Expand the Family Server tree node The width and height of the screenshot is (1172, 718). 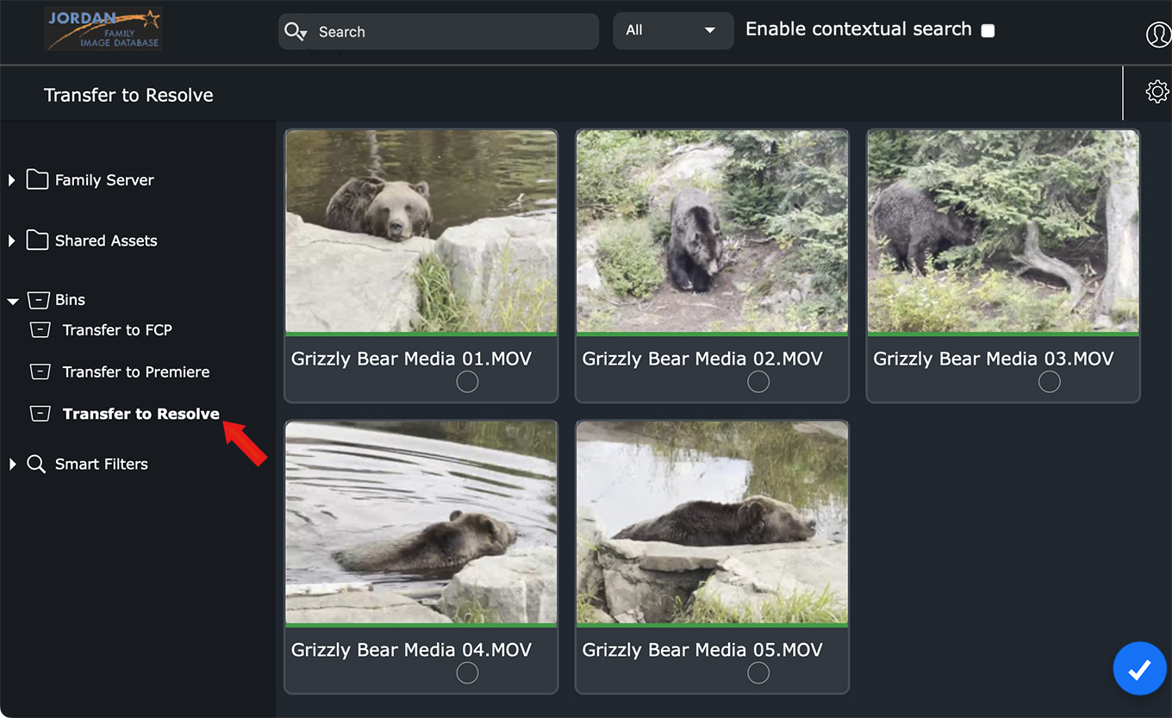(12, 180)
